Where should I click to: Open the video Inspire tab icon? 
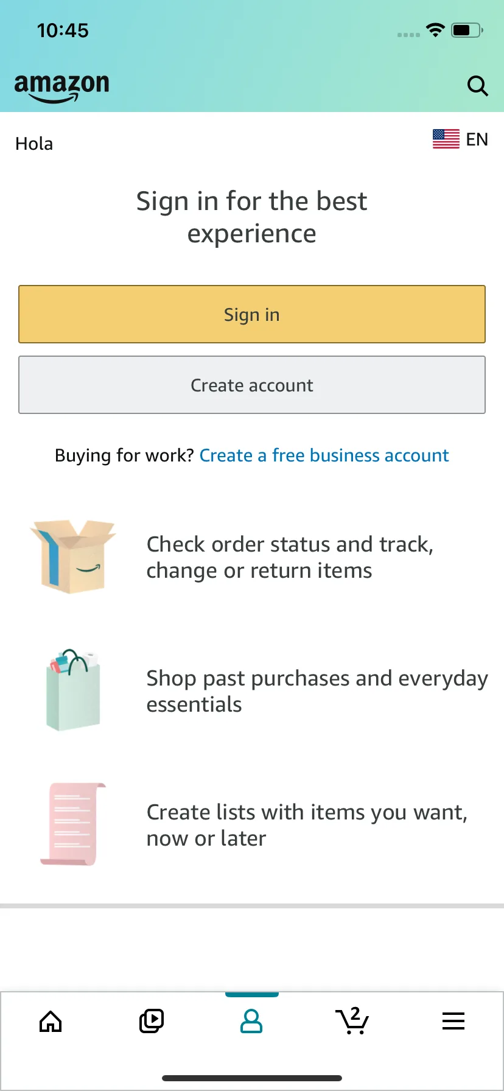[x=152, y=1021]
